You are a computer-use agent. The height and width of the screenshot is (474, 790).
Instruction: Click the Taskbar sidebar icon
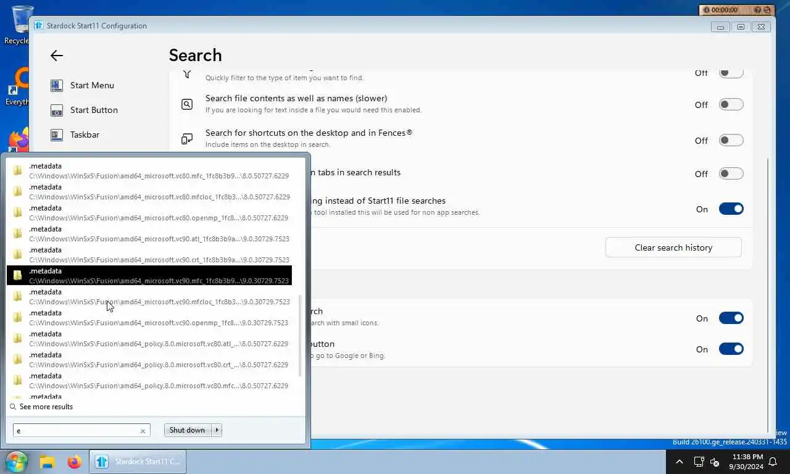57,135
